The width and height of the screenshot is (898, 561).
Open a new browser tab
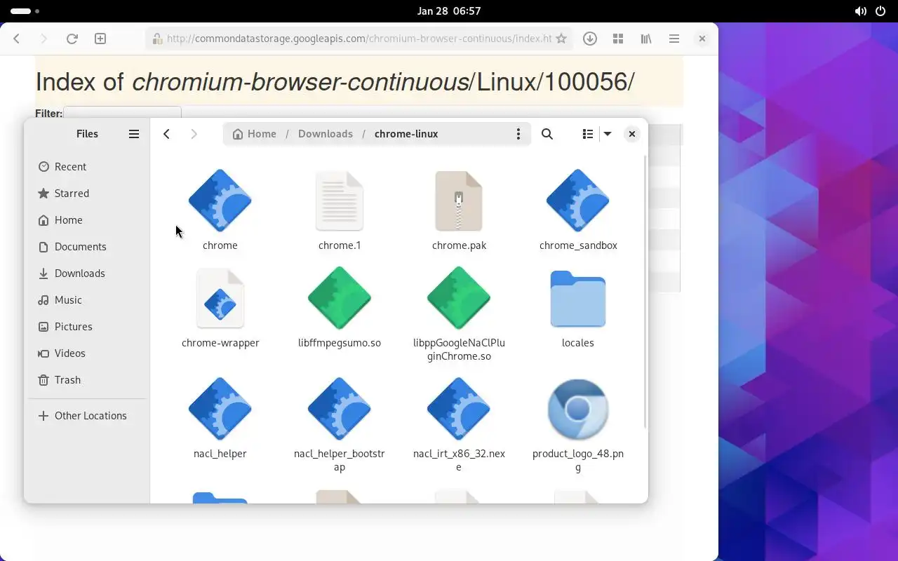[x=100, y=39]
